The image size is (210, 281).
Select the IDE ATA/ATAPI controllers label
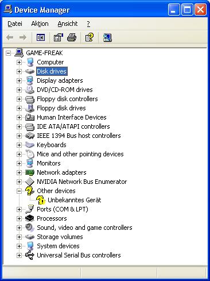(73, 126)
